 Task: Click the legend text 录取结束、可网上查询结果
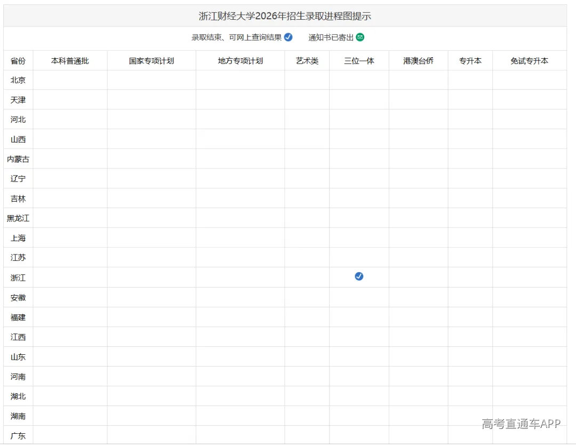[237, 37]
